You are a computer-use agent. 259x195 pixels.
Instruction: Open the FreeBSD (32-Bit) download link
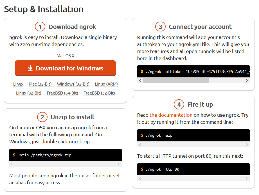click(x=99, y=93)
